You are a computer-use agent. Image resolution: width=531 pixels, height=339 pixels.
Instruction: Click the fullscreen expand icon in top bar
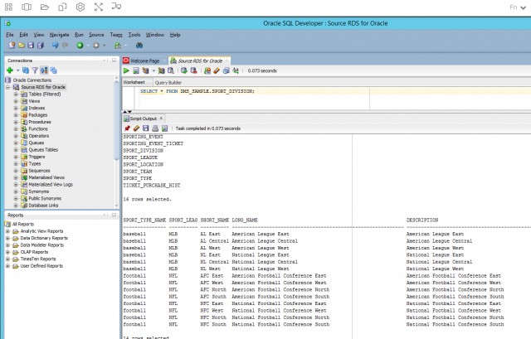coord(98,7)
